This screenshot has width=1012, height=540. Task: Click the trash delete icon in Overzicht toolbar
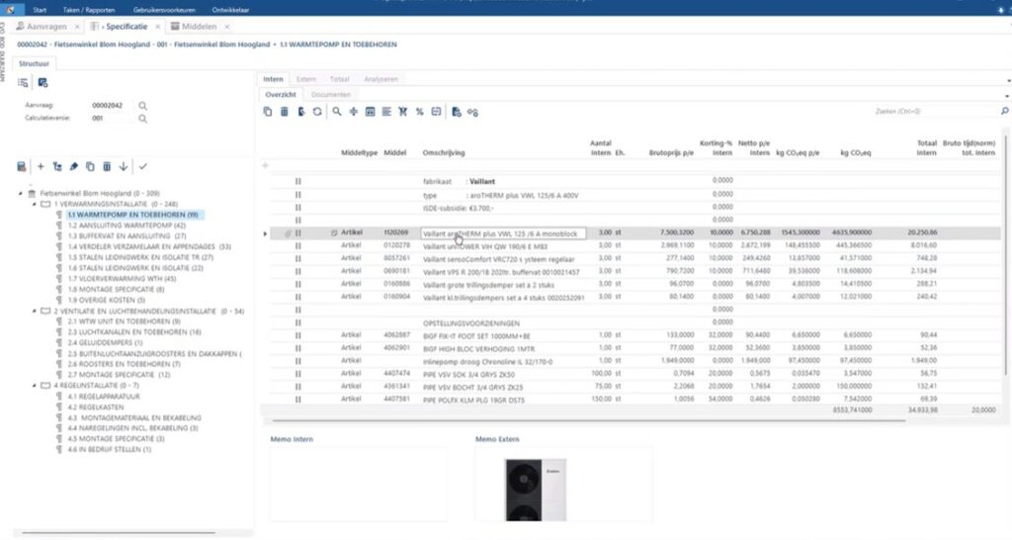[x=284, y=112]
